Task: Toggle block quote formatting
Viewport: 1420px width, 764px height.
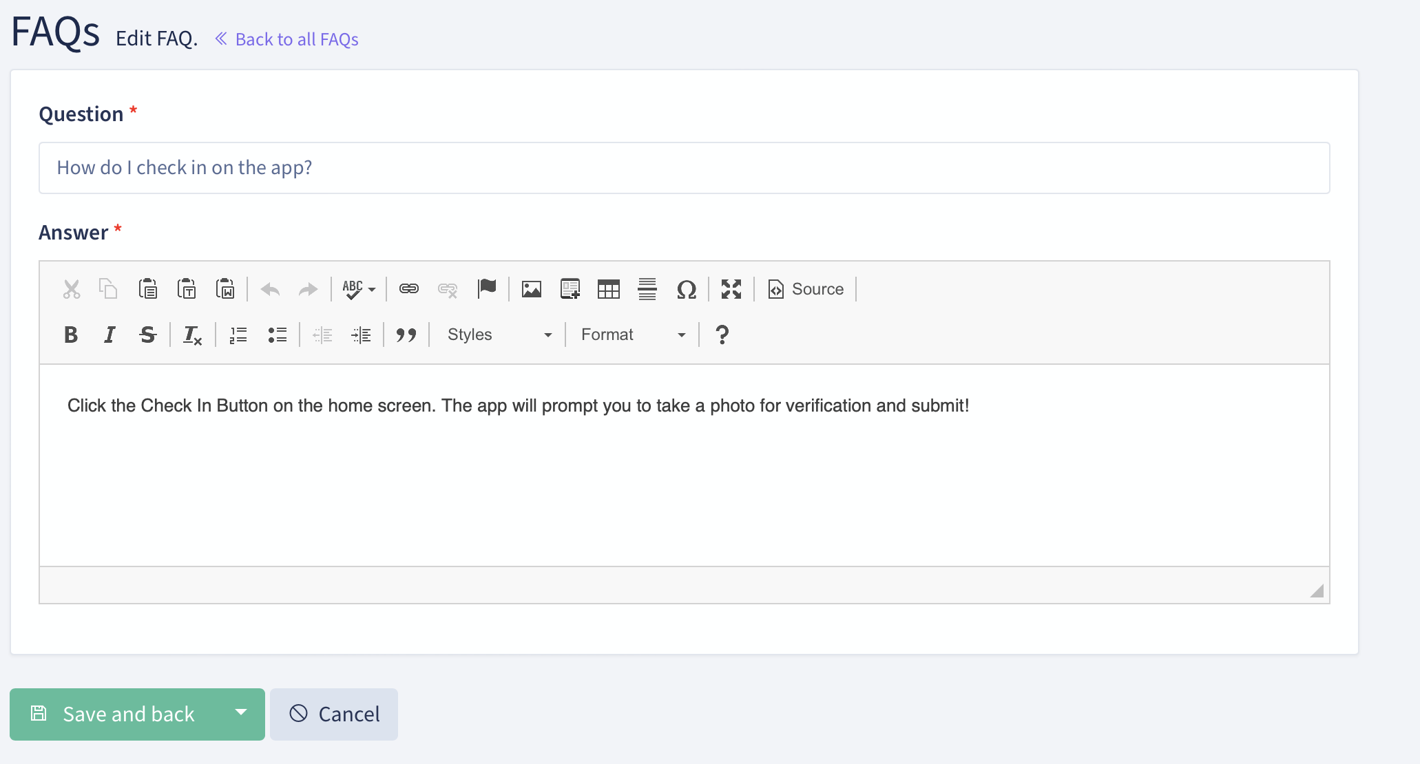Action: [406, 335]
